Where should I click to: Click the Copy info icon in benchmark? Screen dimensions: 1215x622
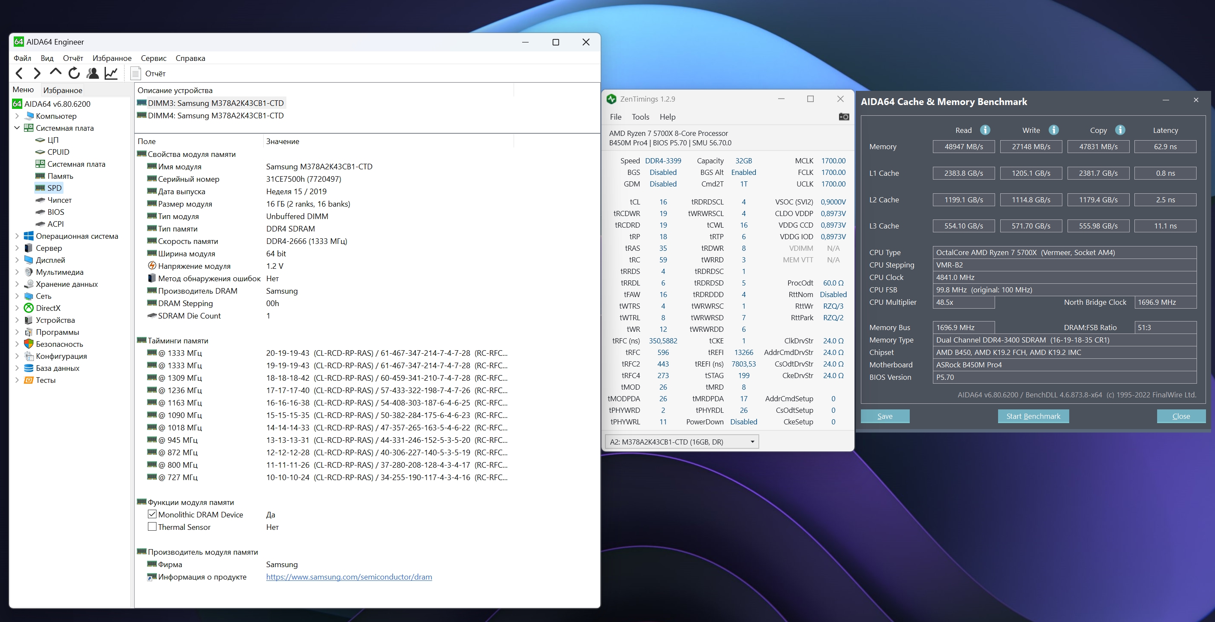click(x=1120, y=130)
